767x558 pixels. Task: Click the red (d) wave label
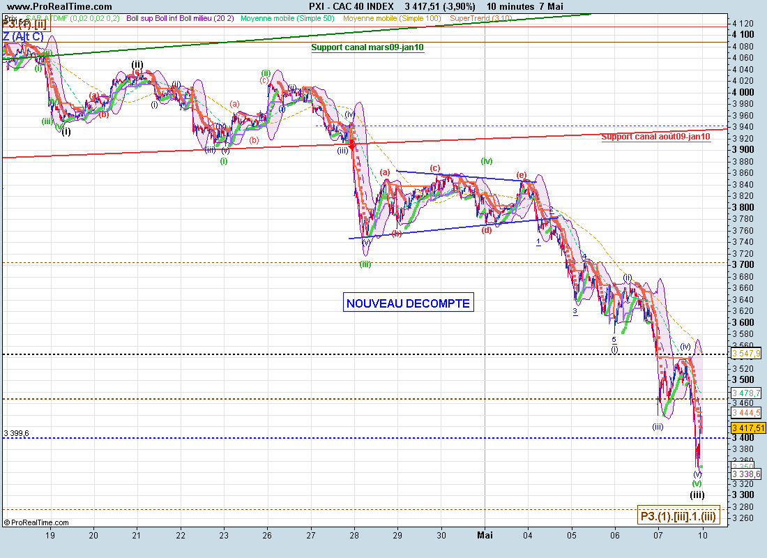pyautogui.click(x=486, y=230)
